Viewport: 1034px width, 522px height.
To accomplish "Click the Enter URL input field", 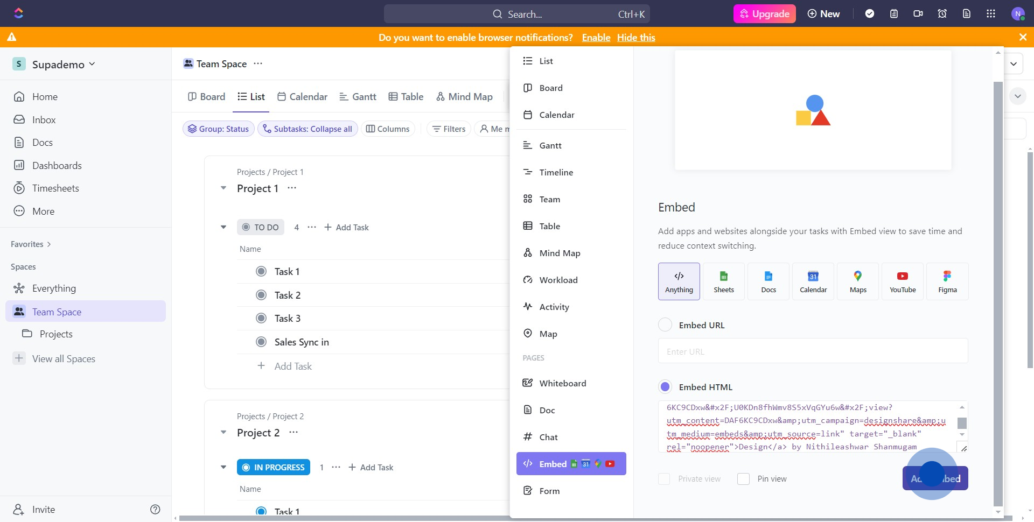I will click(813, 351).
